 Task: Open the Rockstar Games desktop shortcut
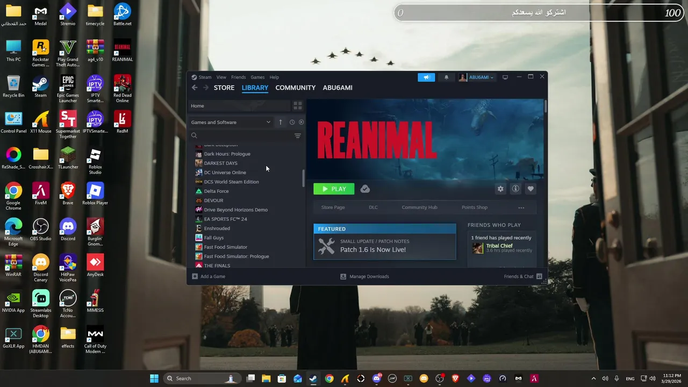tap(40, 54)
